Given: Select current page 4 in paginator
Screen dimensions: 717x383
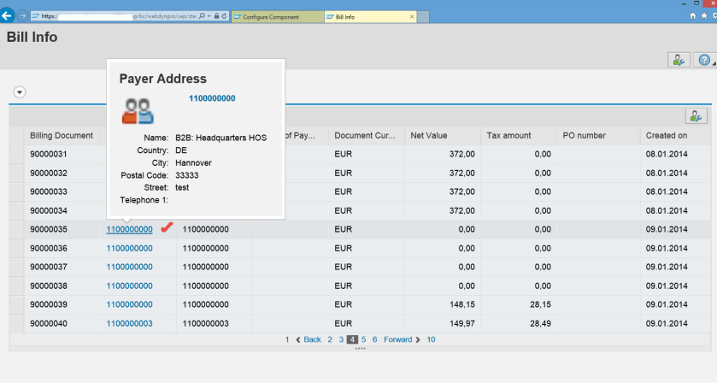Looking at the screenshot, I should [352, 339].
